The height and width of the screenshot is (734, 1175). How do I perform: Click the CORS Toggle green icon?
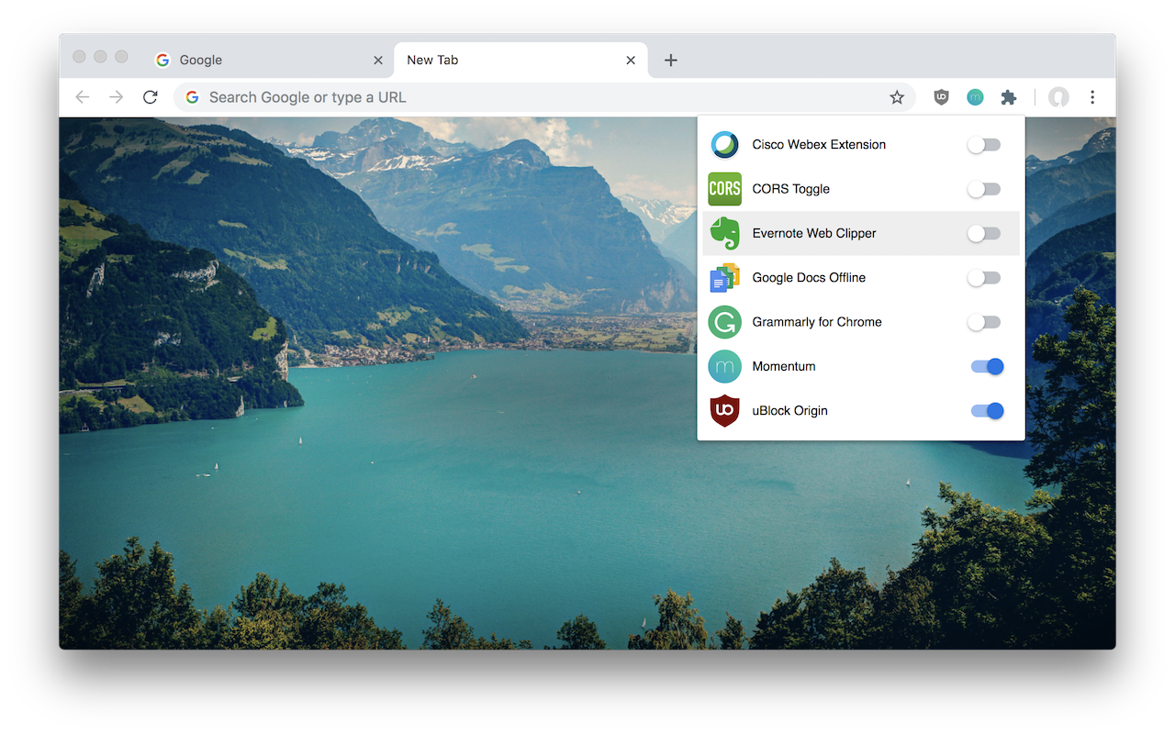coord(725,189)
